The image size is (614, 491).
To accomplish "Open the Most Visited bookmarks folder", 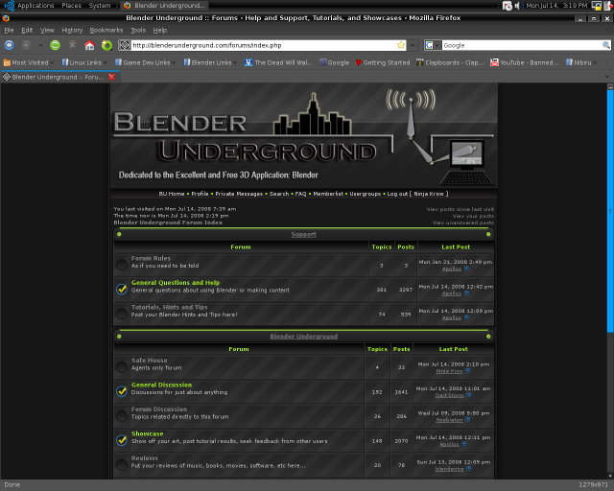I will click(28, 62).
